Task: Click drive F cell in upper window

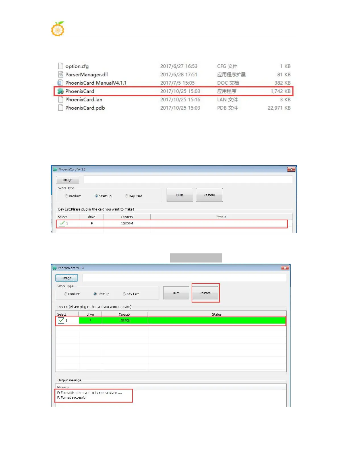Action: (x=92, y=223)
